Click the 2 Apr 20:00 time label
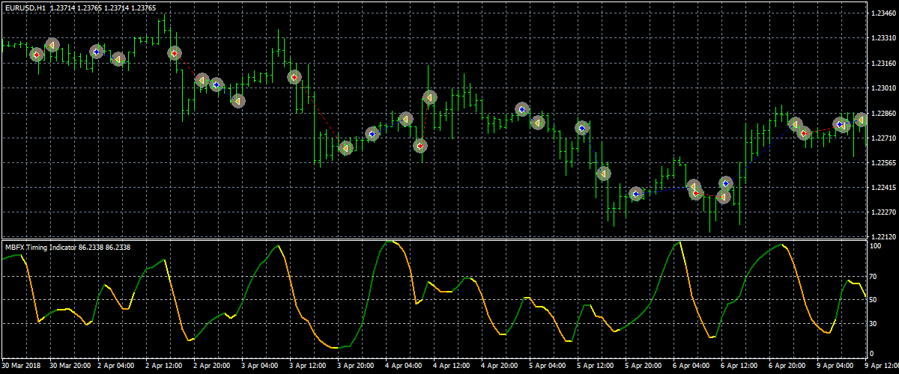899x374 pixels. coord(213,367)
